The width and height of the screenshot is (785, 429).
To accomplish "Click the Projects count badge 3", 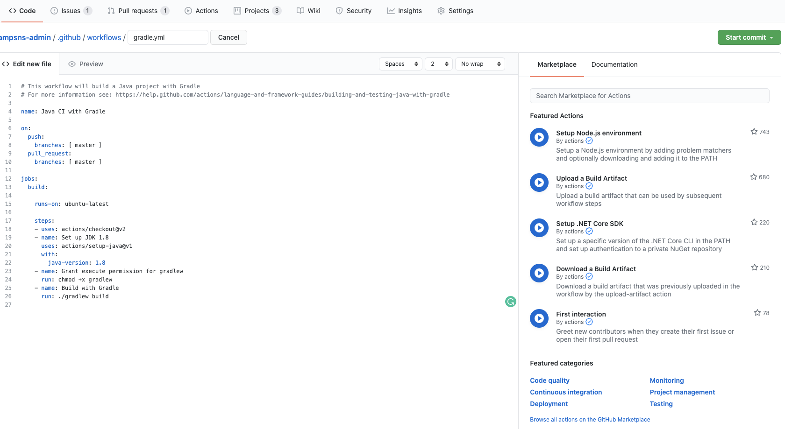I will 277,11.
